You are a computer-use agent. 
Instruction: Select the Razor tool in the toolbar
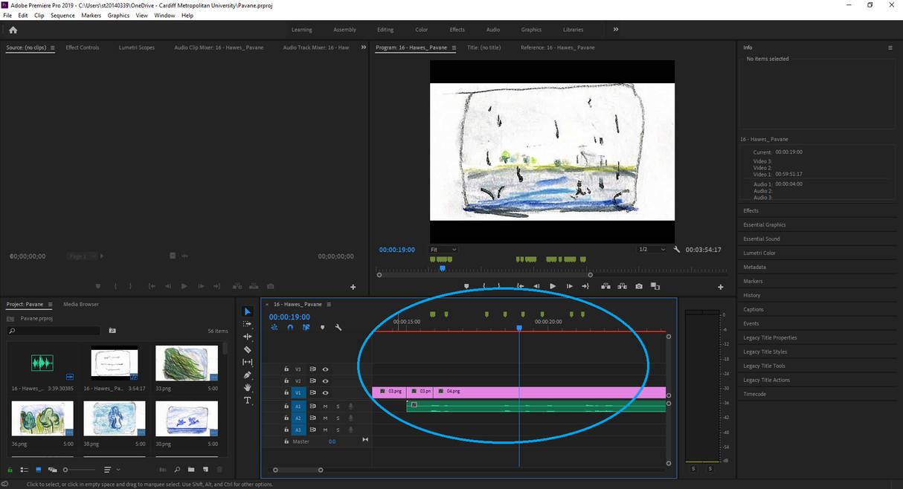coord(248,349)
